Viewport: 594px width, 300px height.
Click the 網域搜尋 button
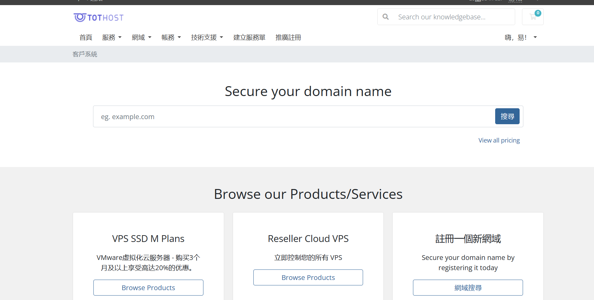468,288
